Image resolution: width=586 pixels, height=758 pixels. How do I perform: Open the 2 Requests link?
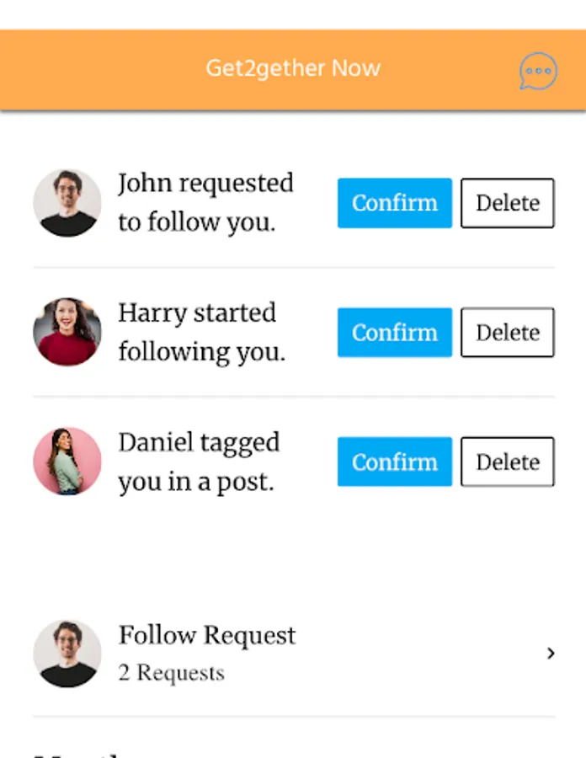click(171, 672)
